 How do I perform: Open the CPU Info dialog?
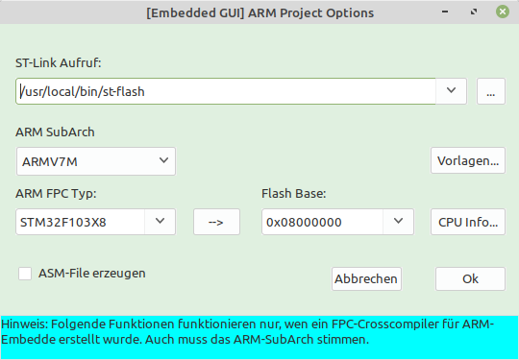click(x=468, y=222)
